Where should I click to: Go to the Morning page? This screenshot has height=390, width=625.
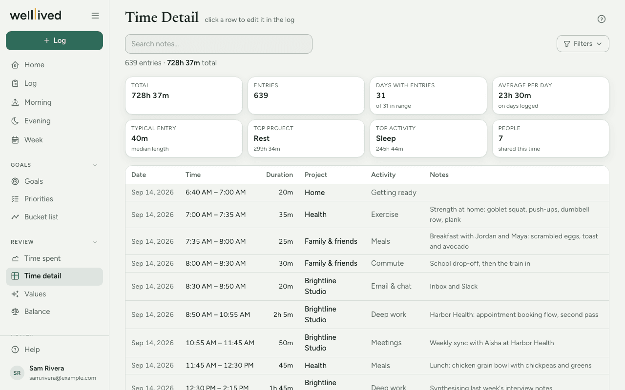click(x=55, y=102)
